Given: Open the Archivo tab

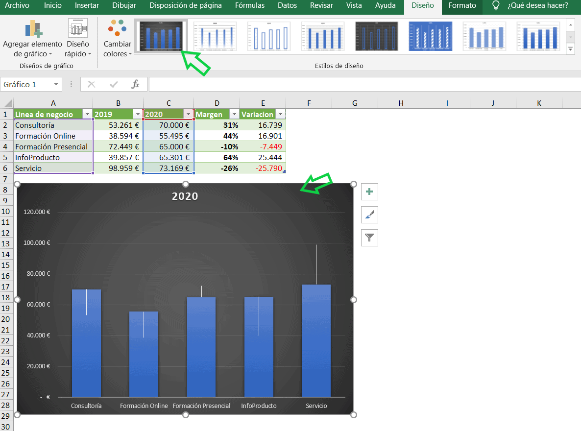Looking at the screenshot, I should click(17, 5).
